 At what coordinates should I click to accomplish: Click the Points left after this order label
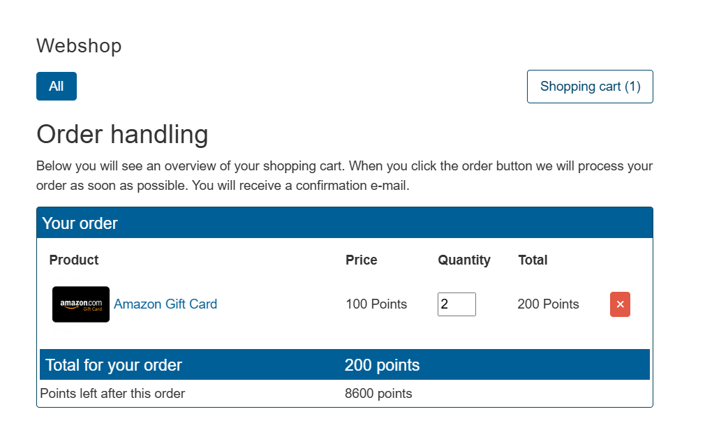click(112, 394)
